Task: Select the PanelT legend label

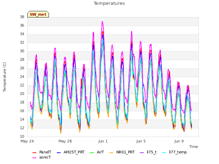Action: tap(45, 152)
